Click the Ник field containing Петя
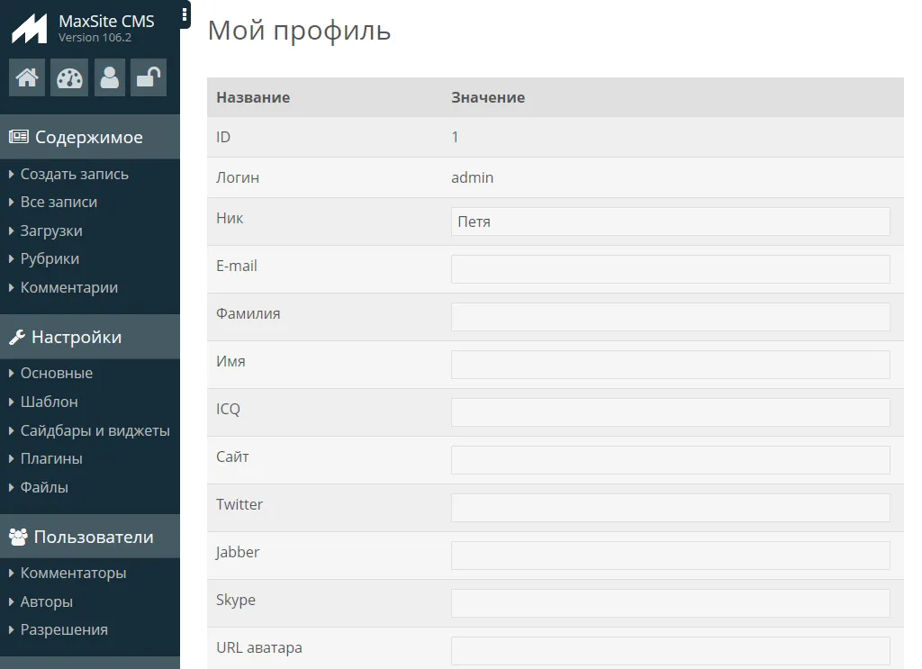Image resolution: width=922 pixels, height=669 pixels. coord(670,221)
